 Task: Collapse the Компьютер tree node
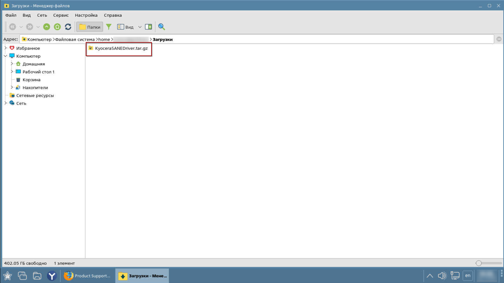point(6,56)
